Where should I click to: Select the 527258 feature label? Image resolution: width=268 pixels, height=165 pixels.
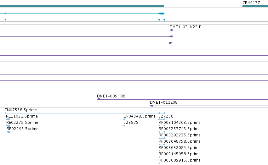(x=166, y=116)
